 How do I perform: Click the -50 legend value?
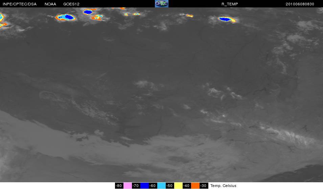(170, 186)
